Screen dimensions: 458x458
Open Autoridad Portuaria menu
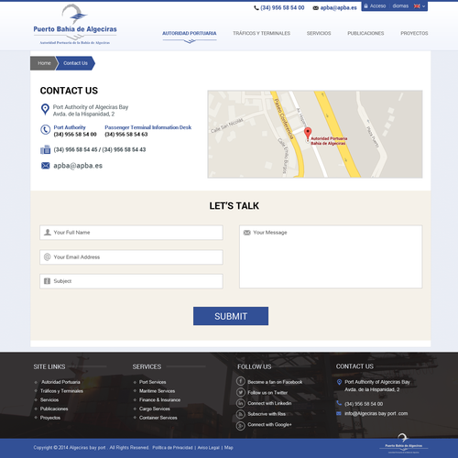190,33
